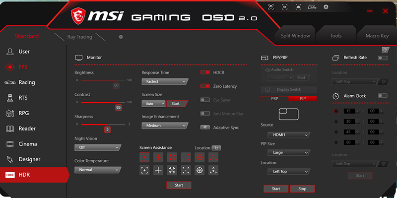Screen dimensions: 397x198
Task: Click the 15 minute alarm hour field
Action: pyautogui.click(x=351, y=111)
